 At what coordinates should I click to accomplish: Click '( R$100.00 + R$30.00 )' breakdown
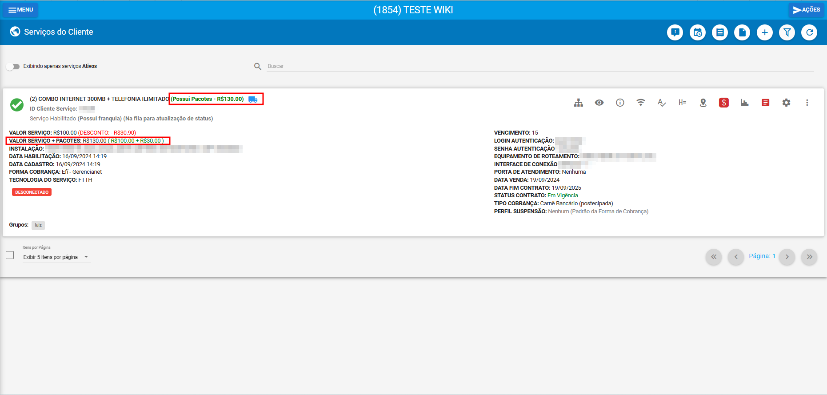136,141
